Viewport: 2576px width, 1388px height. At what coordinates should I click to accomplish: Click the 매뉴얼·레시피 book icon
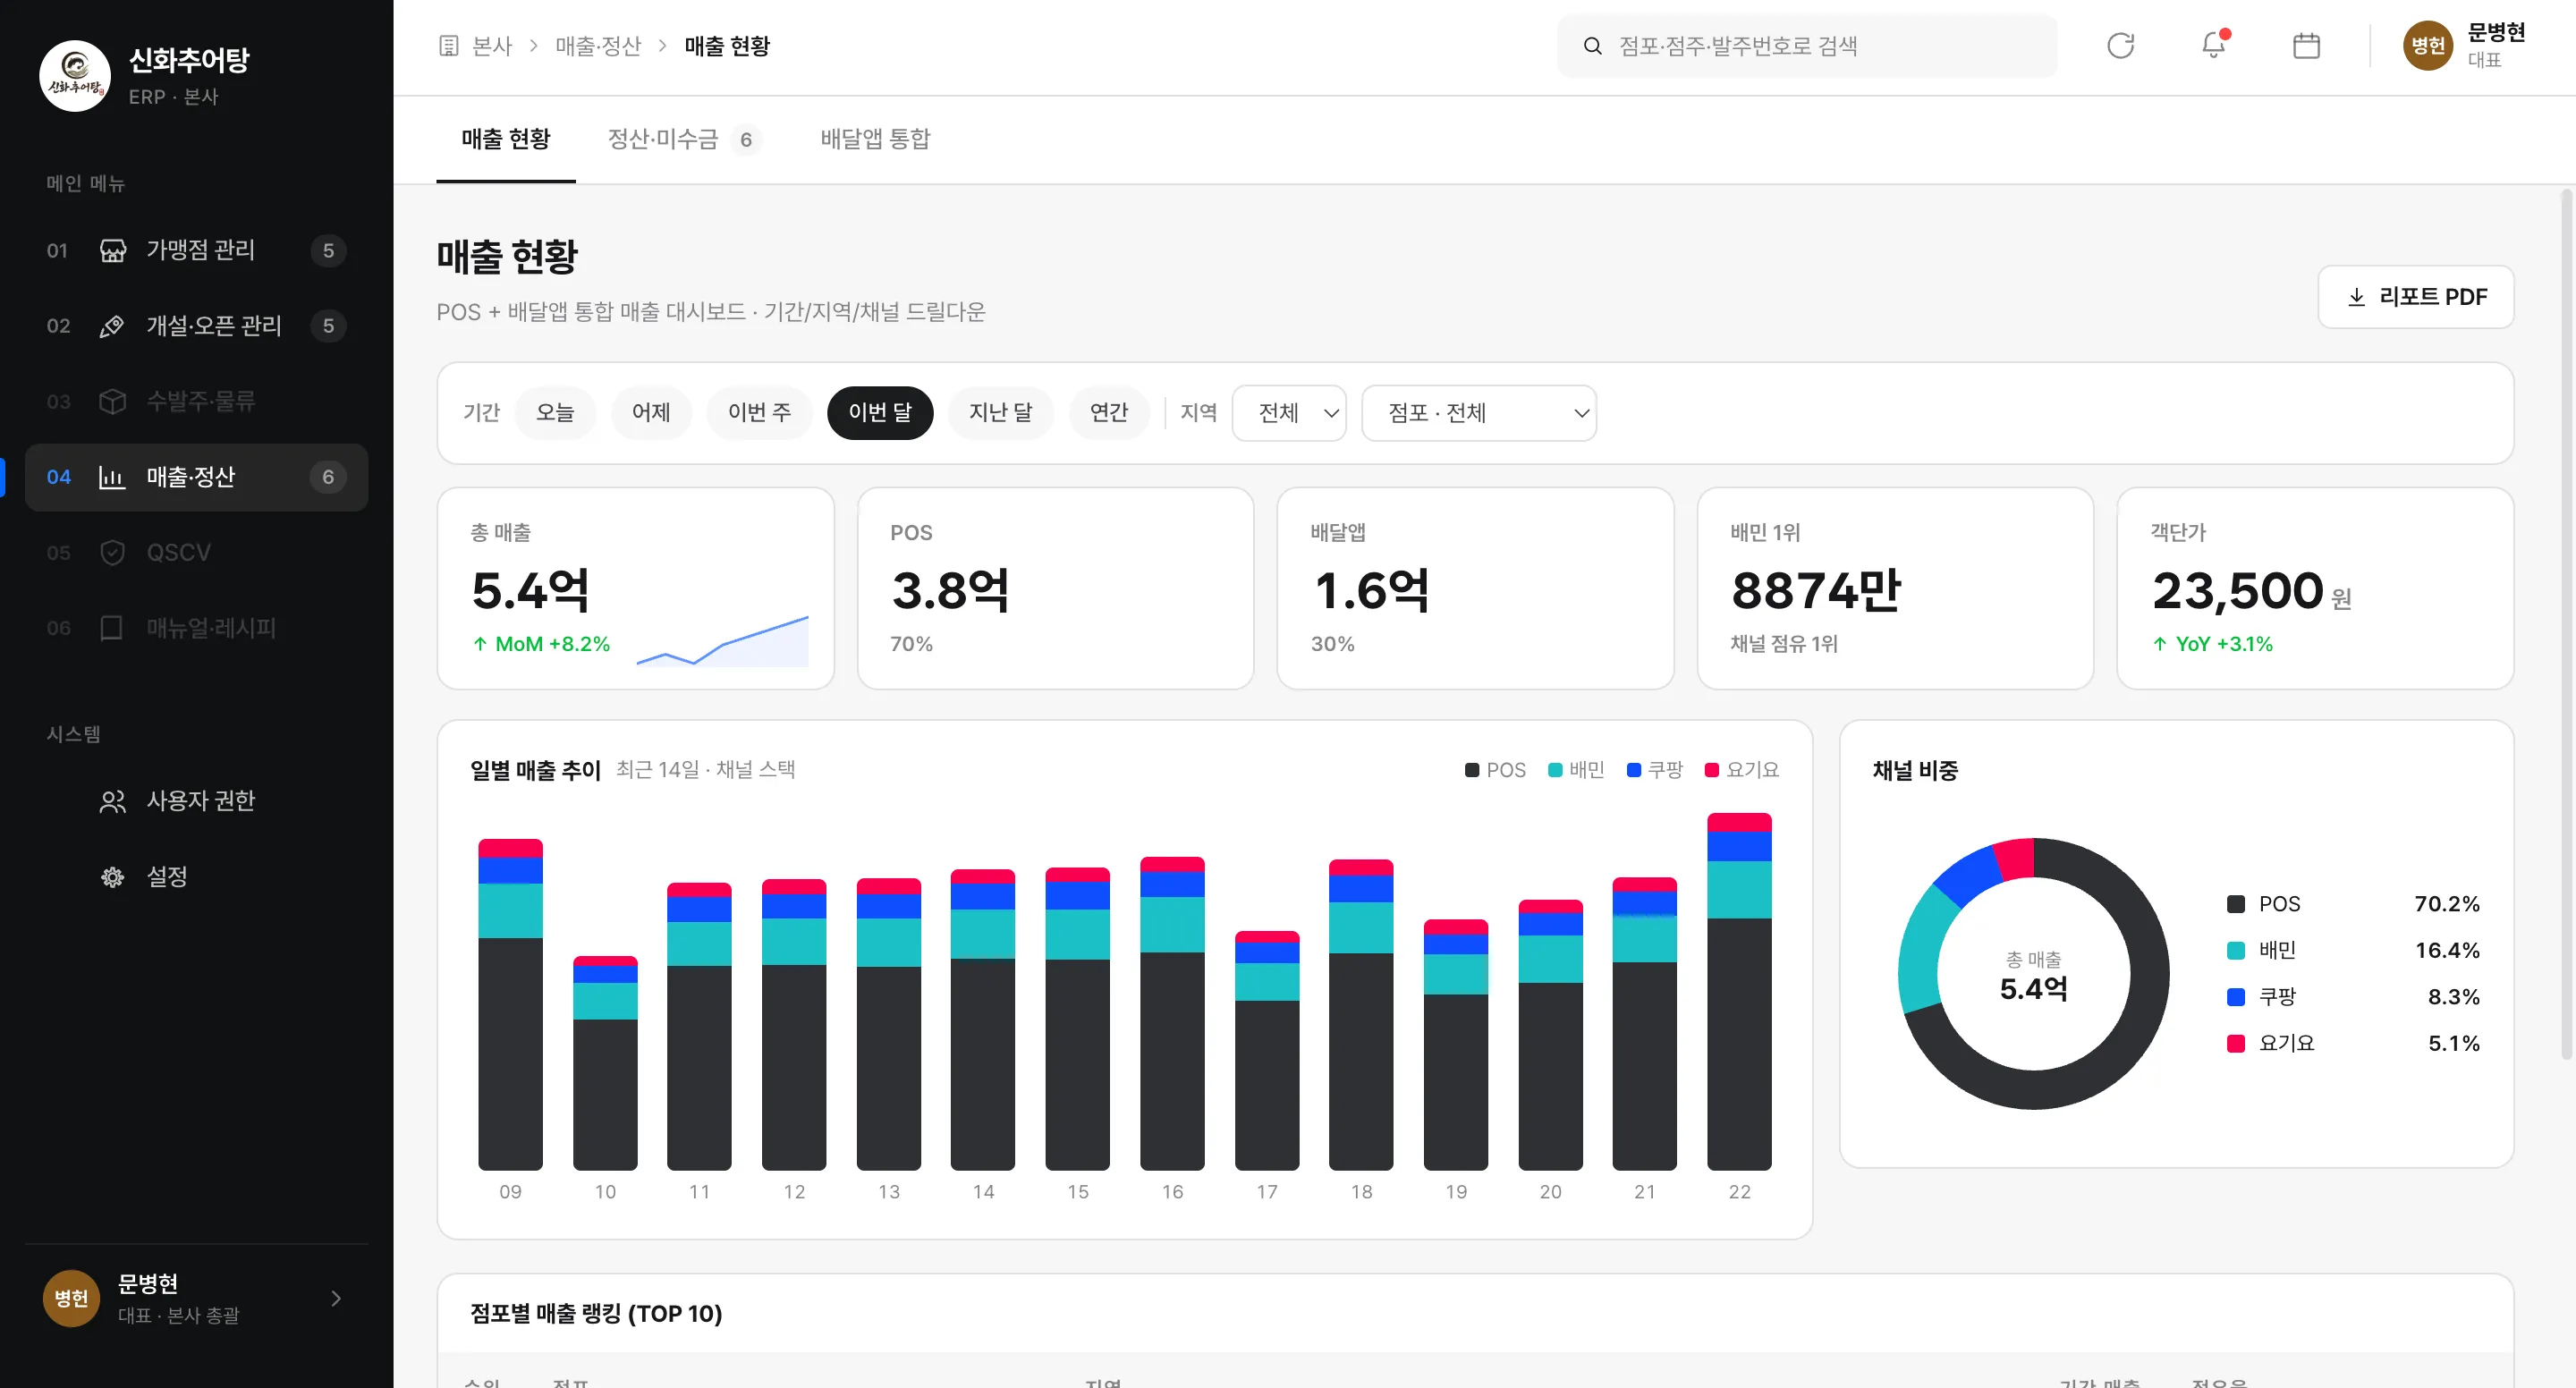pyautogui.click(x=112, y=628)
